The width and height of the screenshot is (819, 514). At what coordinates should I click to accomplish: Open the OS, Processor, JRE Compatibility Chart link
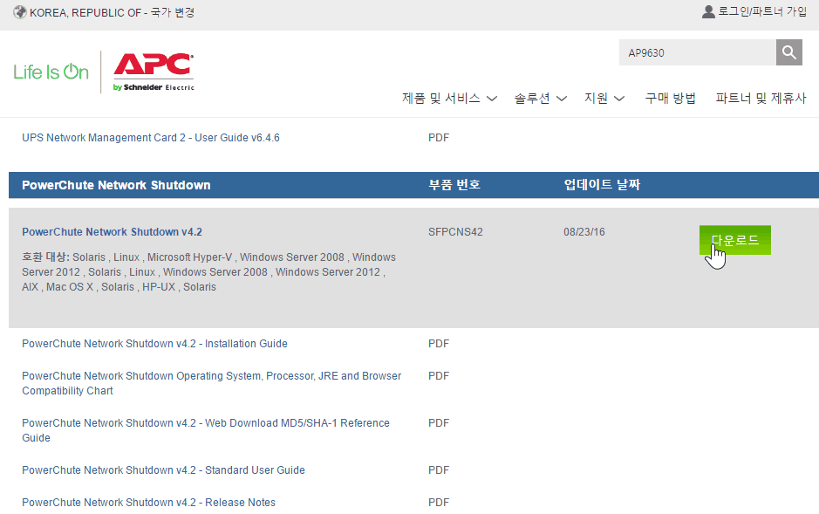tap(212, 383)
